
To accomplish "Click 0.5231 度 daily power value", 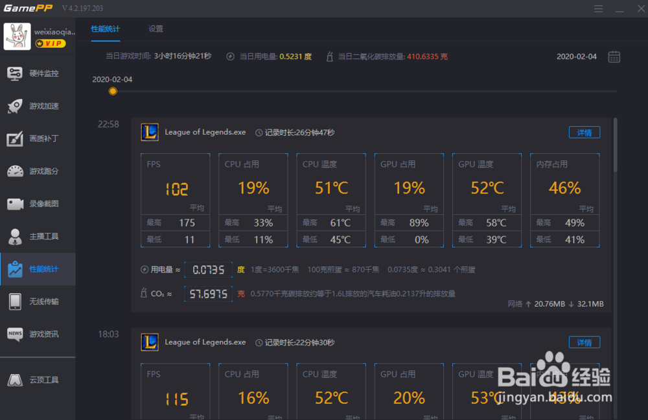I will [295, 56].
